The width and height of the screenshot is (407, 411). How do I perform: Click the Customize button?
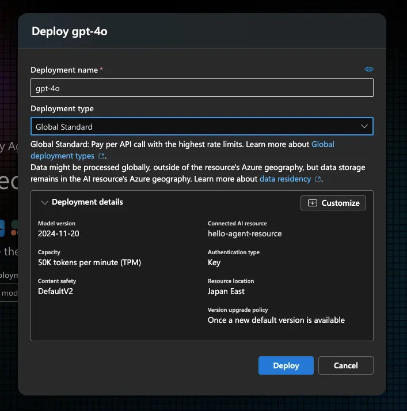click(x=333, y=203)
